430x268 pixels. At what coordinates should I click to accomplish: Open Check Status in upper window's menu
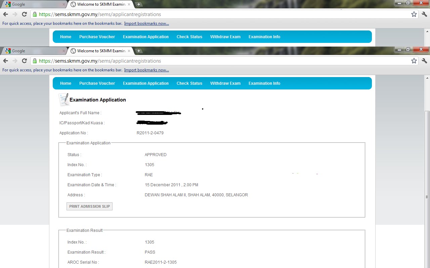[189, 37]
